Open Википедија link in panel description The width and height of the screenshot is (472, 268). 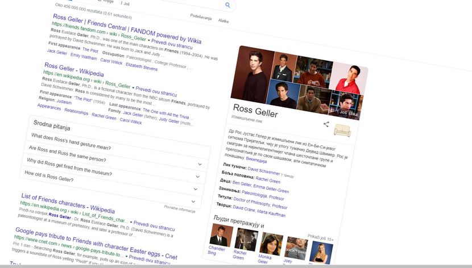(x=256, y=160)
